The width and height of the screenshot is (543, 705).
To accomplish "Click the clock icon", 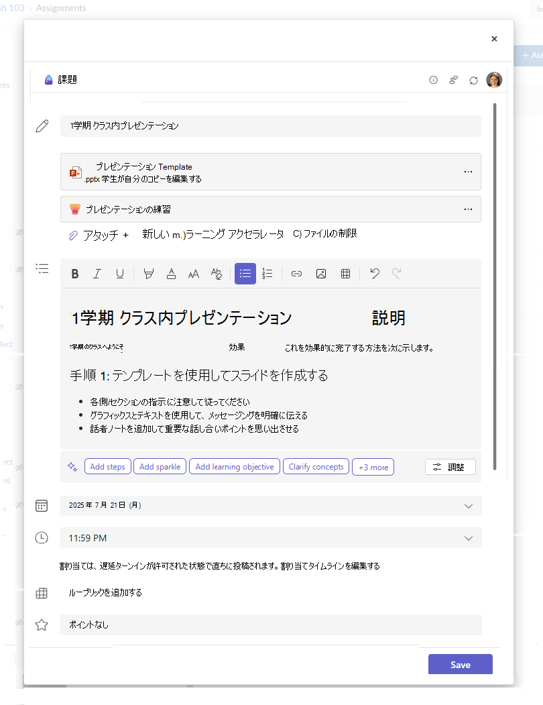I will pos(42,538).
